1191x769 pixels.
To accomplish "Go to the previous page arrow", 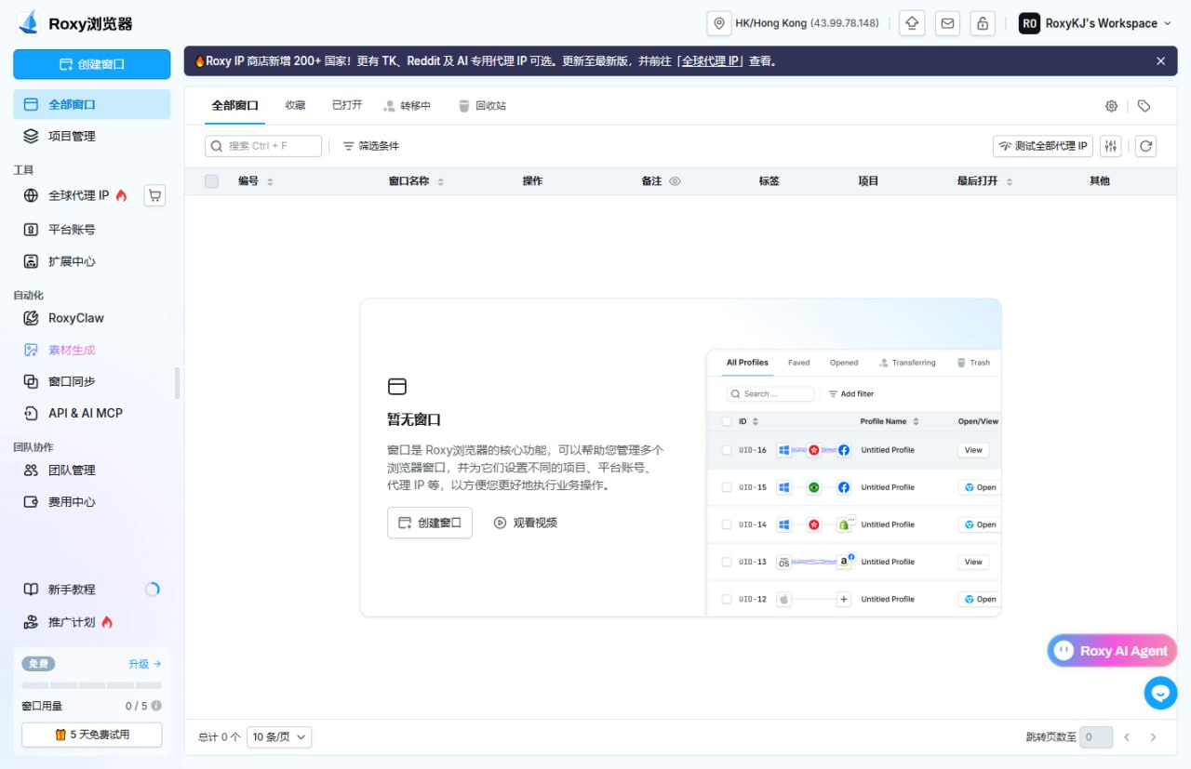I will click(1127, 737).
